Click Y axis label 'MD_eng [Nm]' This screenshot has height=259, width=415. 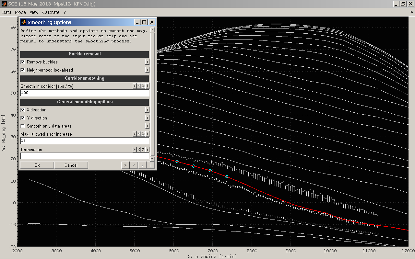pyautogui.click(x=3, y=133)
